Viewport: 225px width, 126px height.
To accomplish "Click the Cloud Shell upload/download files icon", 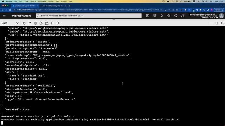I will 41,23.
